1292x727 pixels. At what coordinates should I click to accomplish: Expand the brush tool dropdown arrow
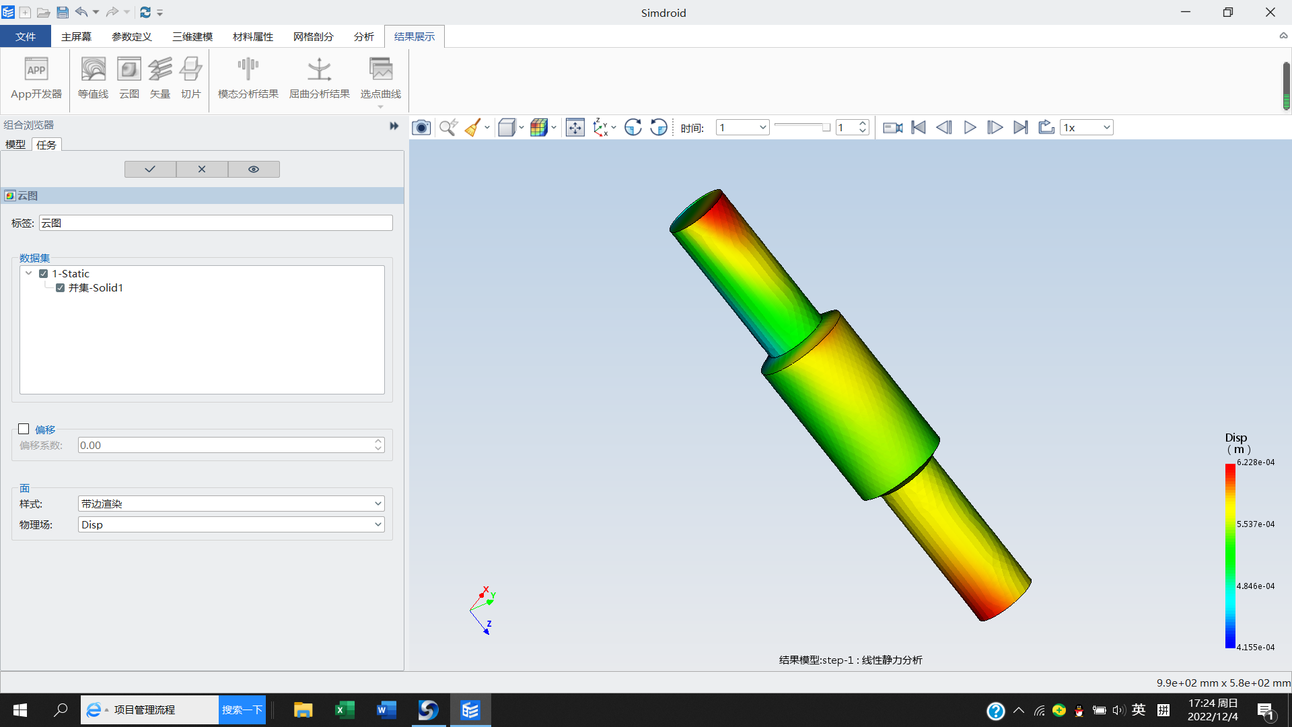[487, 127]
